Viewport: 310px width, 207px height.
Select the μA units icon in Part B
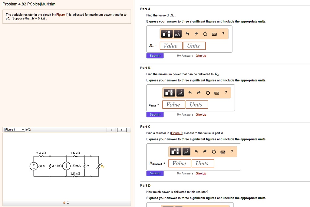coord(180,93)
